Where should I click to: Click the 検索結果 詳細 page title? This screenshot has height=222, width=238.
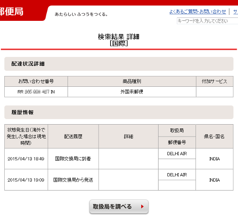coord(119,37)
